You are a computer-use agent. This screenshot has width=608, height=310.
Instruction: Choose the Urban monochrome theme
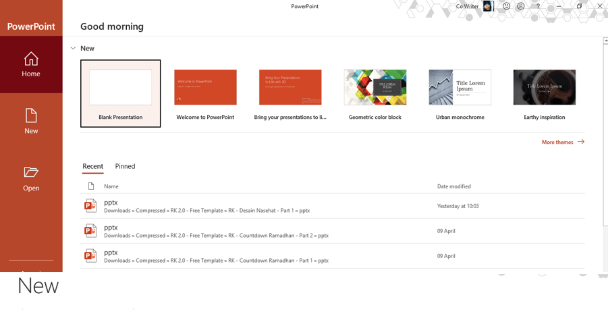[x=460, y=93]
